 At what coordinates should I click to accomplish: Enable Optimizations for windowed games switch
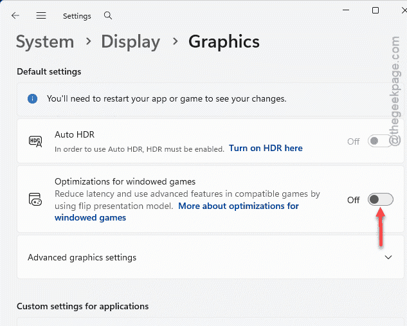(x=381, y=199)
